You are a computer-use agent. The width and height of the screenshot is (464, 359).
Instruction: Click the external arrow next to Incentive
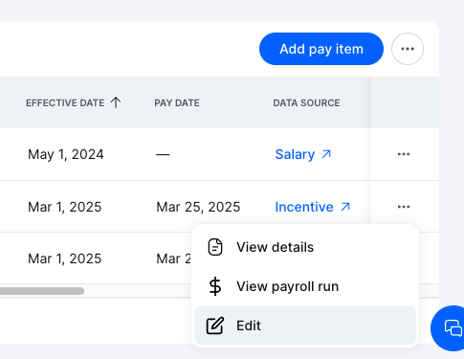(x=345, y=207)
